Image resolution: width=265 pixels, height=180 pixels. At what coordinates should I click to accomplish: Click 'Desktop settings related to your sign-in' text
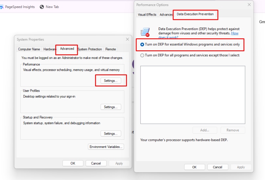click(x=49, y=97)
